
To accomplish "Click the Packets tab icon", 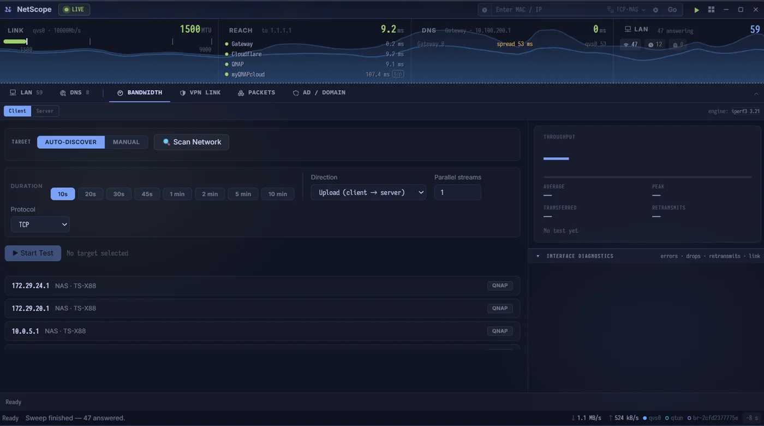I will [241, 93].
